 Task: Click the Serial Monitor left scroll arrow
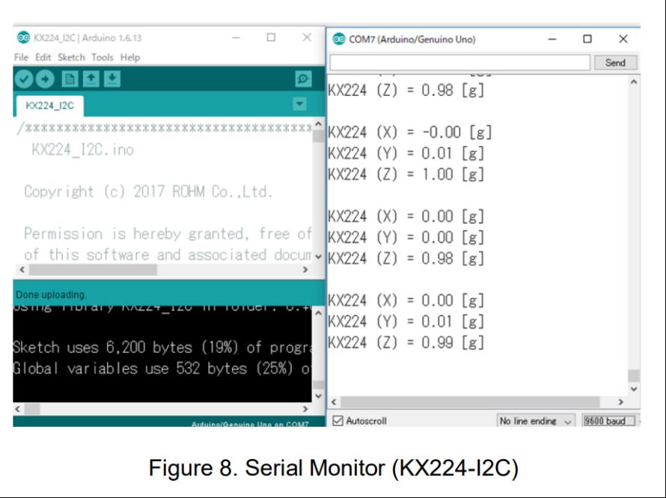(334, 401)
